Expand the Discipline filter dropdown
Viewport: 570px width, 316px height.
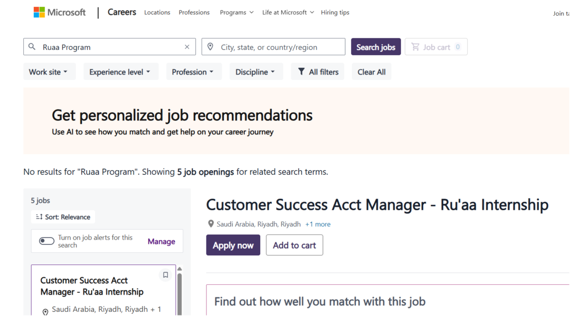pos(256,72)
